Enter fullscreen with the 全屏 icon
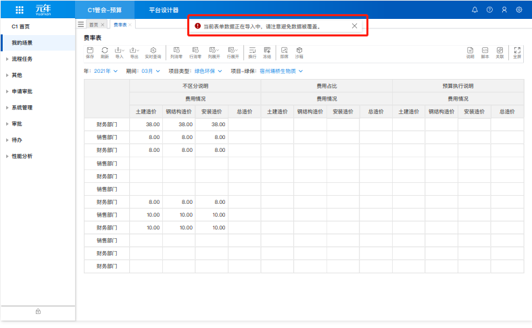Viewport: 532px width, 328px height. (x=517, y=53)
